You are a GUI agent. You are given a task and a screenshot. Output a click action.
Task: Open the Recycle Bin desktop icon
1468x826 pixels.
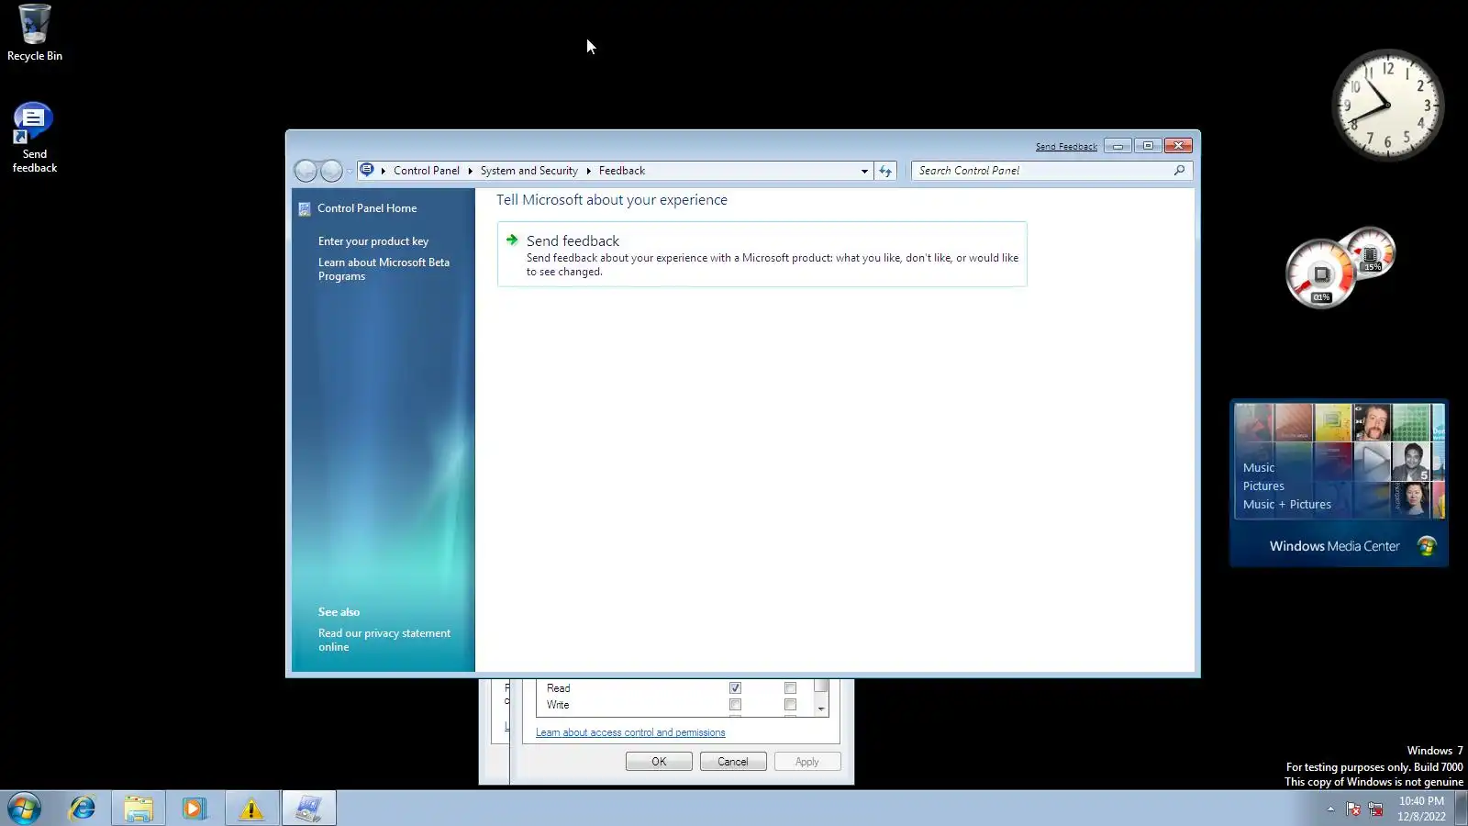click(x=35, y=33)
